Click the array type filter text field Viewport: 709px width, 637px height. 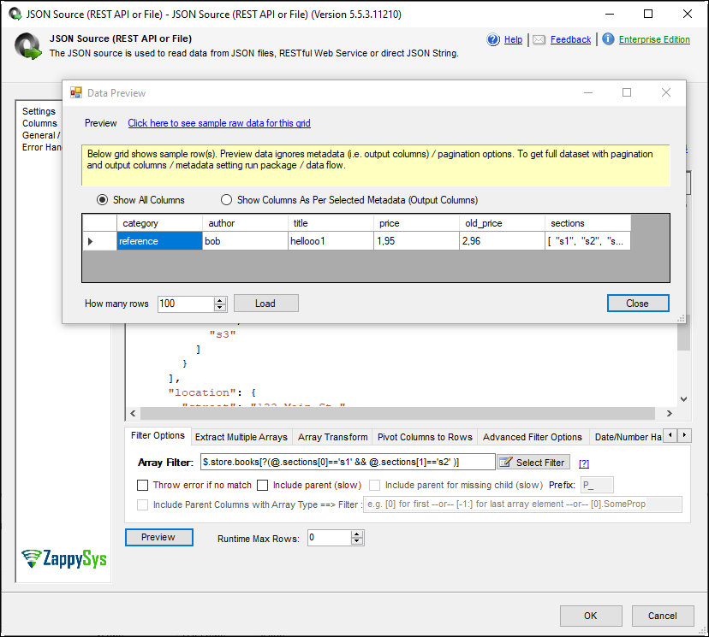click(x=522, y=504)
